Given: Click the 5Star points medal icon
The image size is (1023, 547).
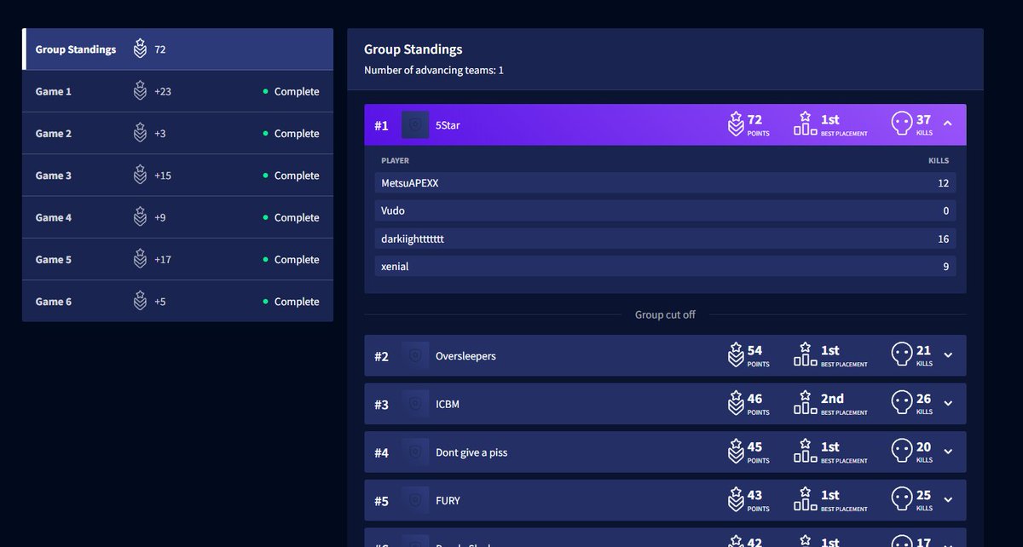Looking at the screenshot, I should (736, 124).
